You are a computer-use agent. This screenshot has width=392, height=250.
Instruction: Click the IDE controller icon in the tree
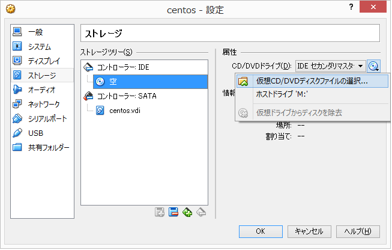pyautogui.click(x=88, y=67)
